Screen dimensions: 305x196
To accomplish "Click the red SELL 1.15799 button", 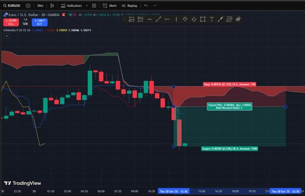I will (x=11, y=22).
